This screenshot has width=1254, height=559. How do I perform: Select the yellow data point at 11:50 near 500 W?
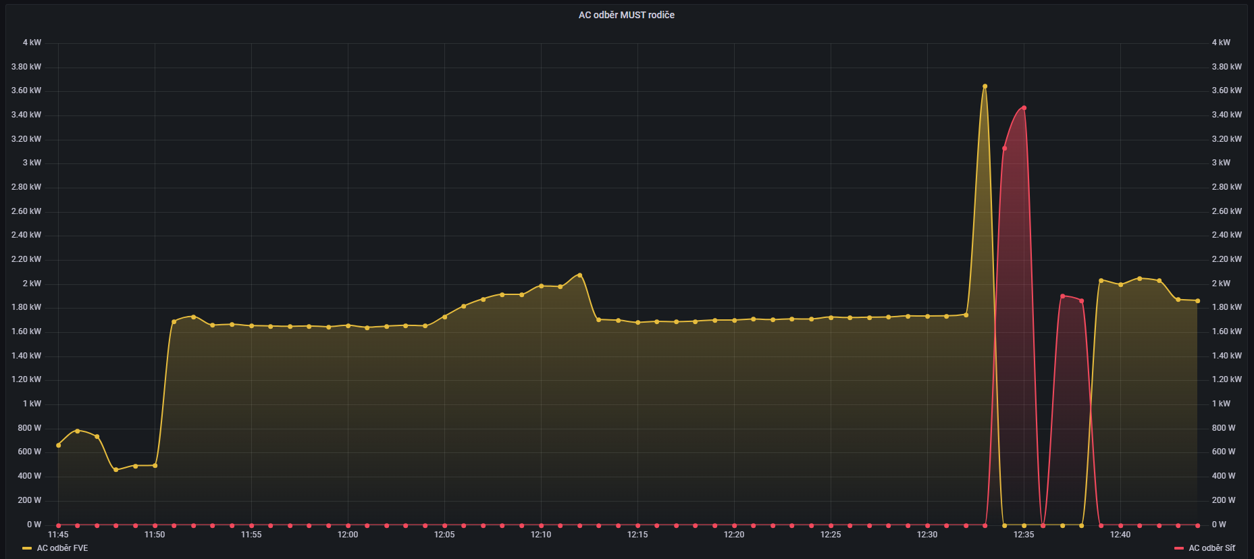pos(155,465)
